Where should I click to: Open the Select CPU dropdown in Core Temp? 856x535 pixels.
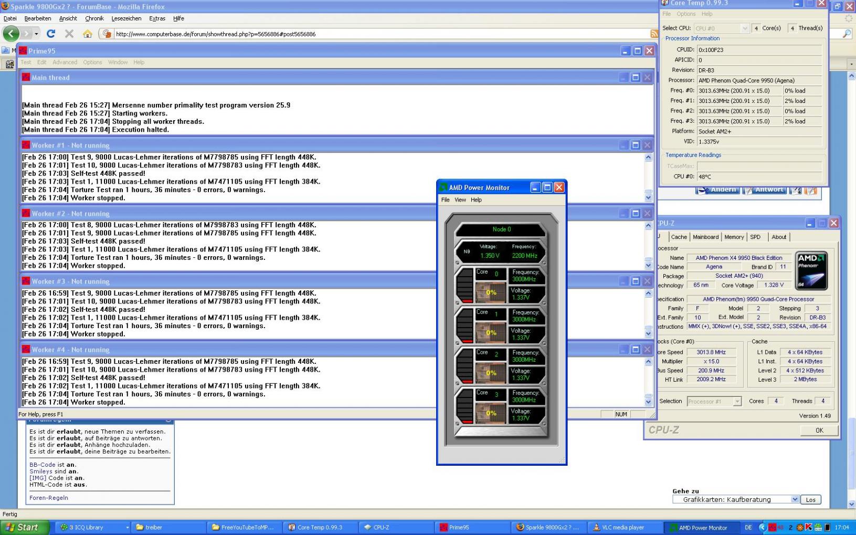click(x=721, y=28)
